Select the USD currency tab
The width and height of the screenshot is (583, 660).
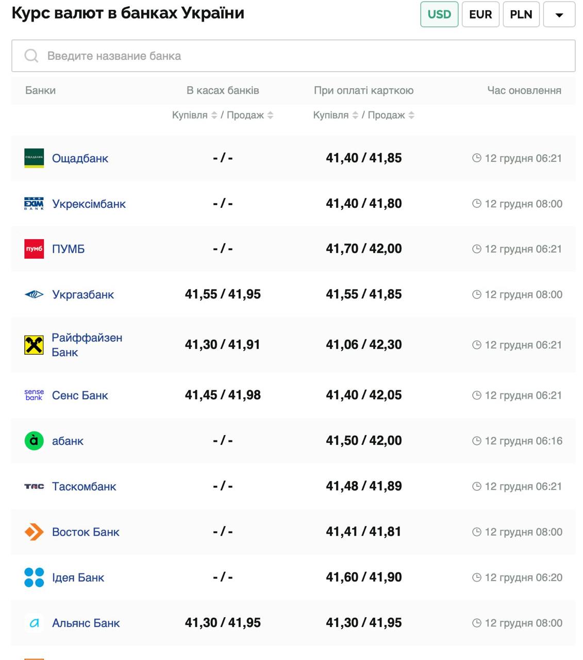tap(439, 14)
